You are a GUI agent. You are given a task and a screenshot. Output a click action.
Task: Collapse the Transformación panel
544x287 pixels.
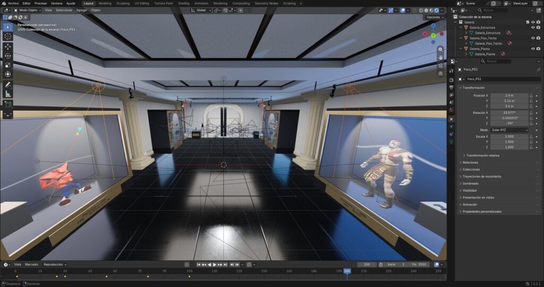473,88
